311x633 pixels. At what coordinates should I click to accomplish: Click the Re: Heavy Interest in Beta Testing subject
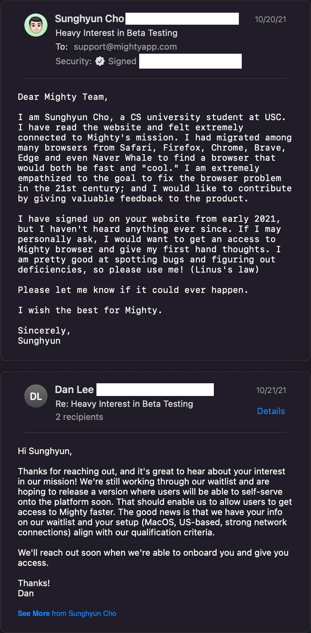pos(124,404)
